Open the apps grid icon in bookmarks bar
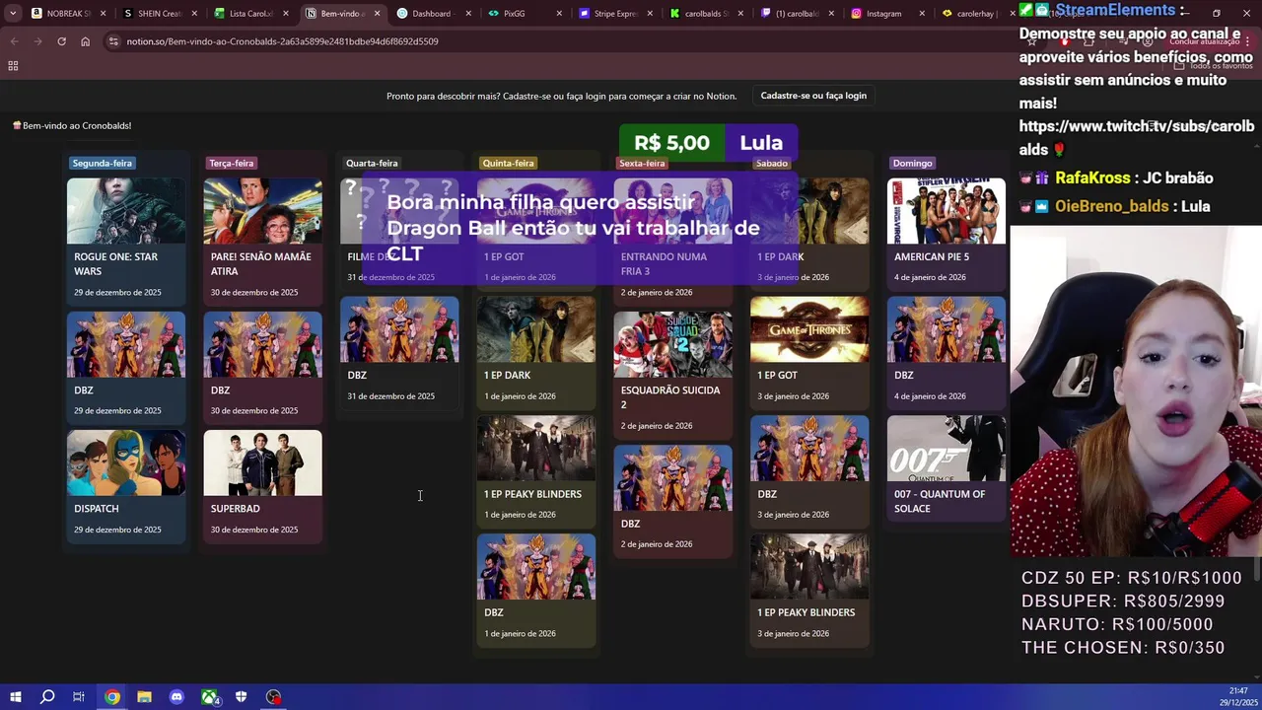This screenshot has width=1262, height=710. point(13,65)
